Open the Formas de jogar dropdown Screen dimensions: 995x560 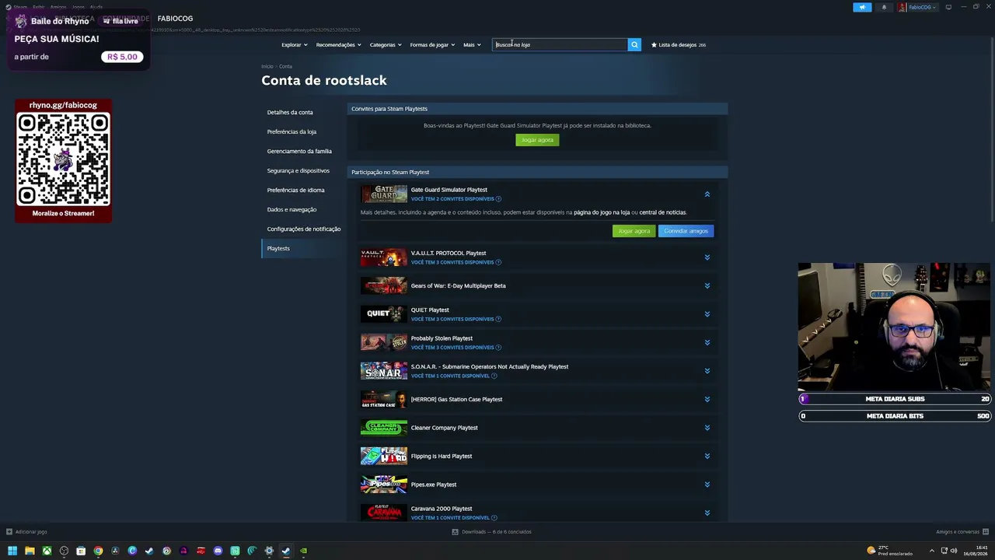432,45
